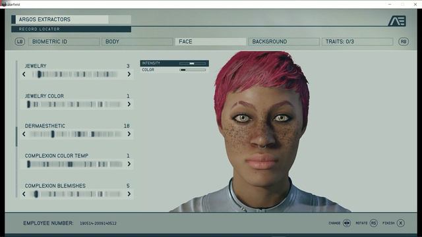
Task: Adjust the Dermaesthetic slider bar
Action: click(76, 134)
